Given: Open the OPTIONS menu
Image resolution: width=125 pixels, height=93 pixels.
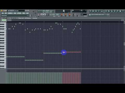Looking at the screenshot, I should [x=19, y=13].
